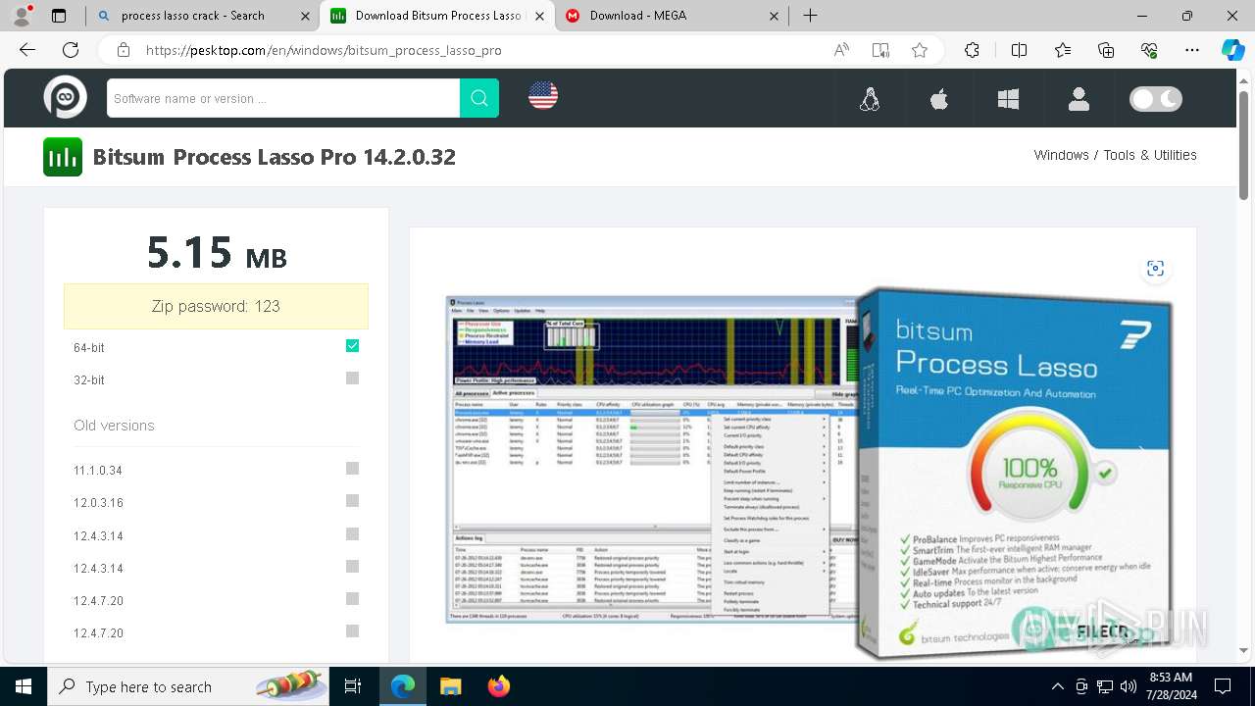1255x706 pixels.
Task: Open the Apple macOS category icon
Action: click(x=939, y=99)
